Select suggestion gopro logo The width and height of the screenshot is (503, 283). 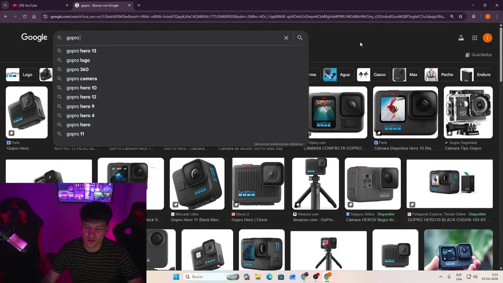181,60
